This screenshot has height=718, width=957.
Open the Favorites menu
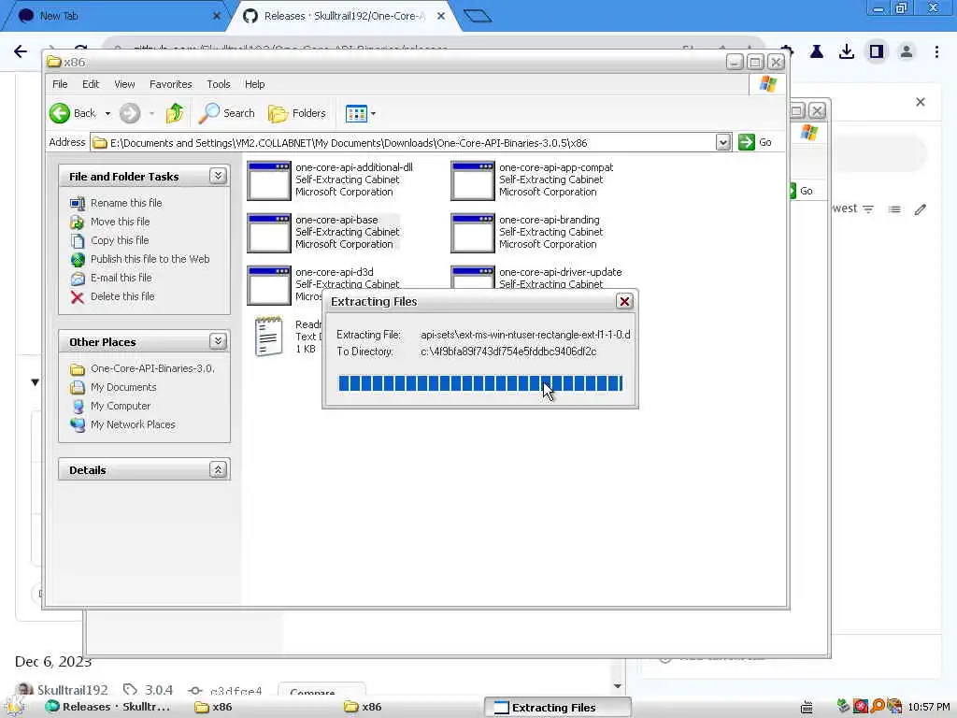170,84
